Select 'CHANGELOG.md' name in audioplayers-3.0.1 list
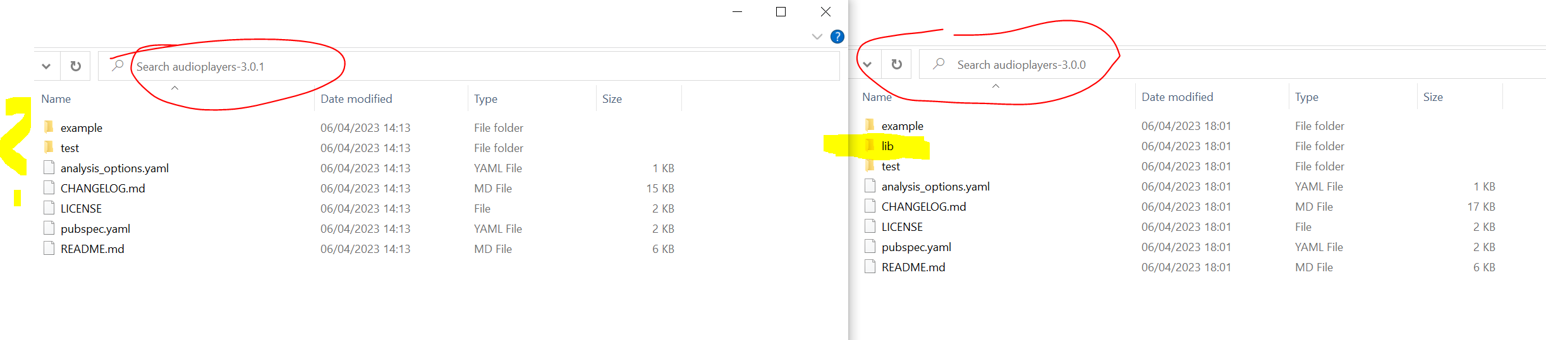 click(103, 189)
